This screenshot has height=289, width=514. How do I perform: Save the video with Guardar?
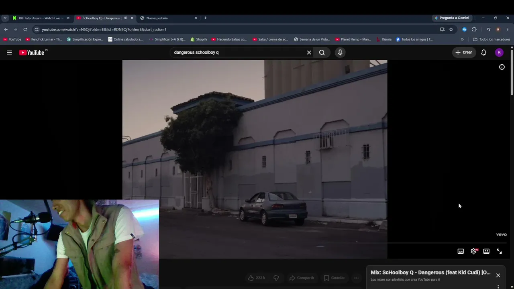coord(335,278)
